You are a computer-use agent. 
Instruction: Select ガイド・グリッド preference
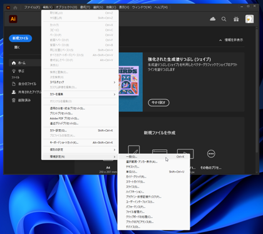(x=154, y=177)
